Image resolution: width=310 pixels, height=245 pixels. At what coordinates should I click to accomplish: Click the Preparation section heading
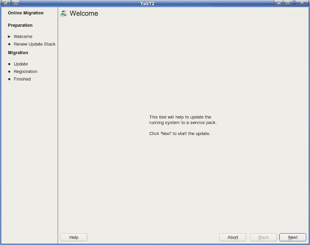(20, 25)
